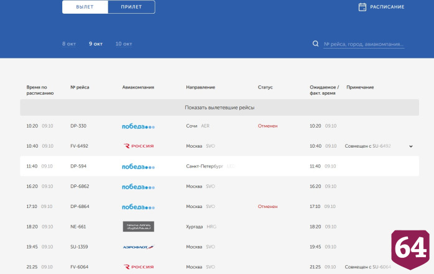Click the Nesma Airlines logo for NE-661
This screenshot has height=274, width=434.
(x=139, y=227)
